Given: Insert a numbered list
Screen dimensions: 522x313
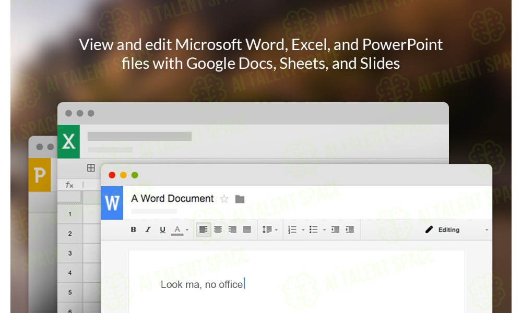Looking at the screenshot, I should pos(292,230).
